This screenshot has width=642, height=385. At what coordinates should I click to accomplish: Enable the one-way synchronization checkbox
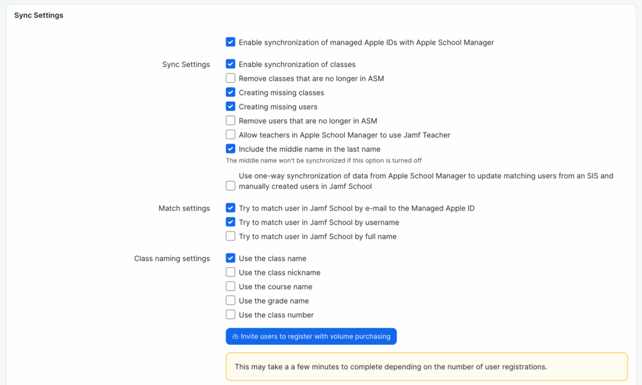pos(231,186)
